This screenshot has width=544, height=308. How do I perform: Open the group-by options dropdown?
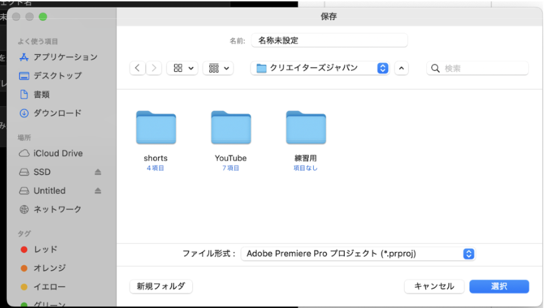[218, 68]
